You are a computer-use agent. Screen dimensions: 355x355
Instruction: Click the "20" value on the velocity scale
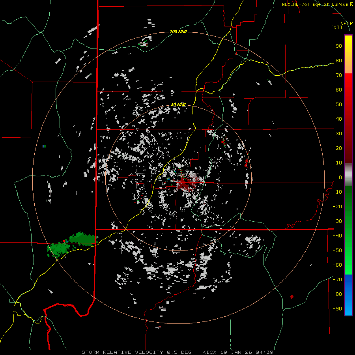[x=339, y=148]
